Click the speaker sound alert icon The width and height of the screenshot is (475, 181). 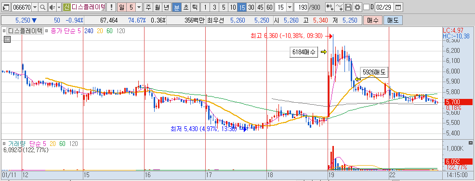(52, 7)
